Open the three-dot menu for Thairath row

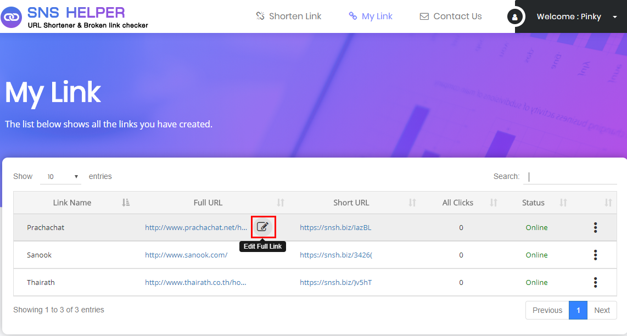click(x=595, y=282)
